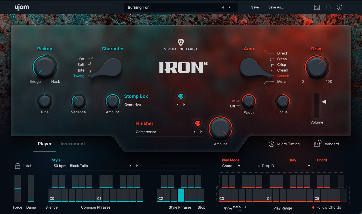Click the resize window icon

(x=317, y=8)
